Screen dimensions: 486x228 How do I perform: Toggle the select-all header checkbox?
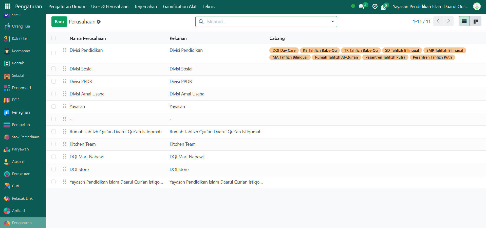tap(53, 38)
